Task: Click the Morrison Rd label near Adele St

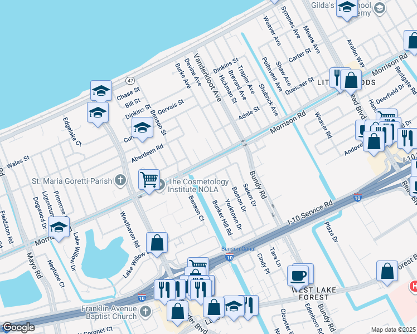Action: click(x=288, y=122)
